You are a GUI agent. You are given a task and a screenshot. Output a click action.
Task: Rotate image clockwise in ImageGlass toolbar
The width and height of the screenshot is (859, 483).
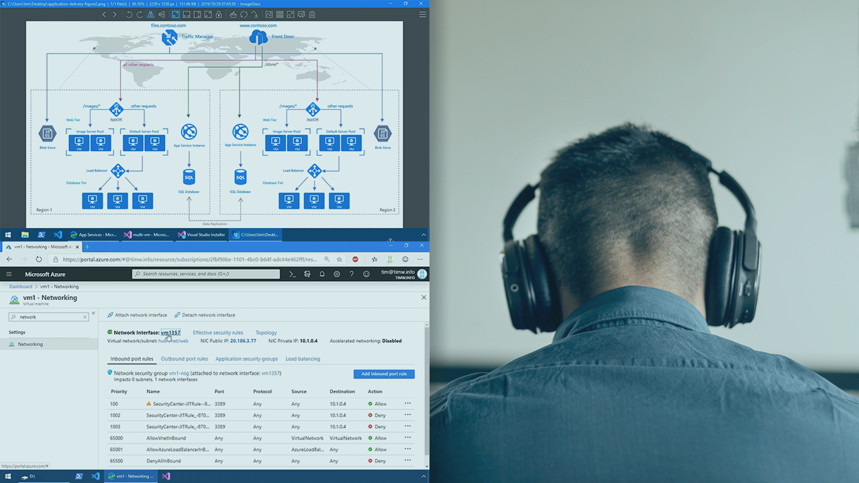[139, 14]
